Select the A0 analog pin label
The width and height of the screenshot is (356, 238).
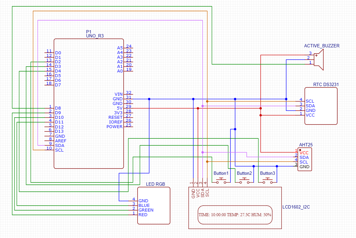click(120, 71)
